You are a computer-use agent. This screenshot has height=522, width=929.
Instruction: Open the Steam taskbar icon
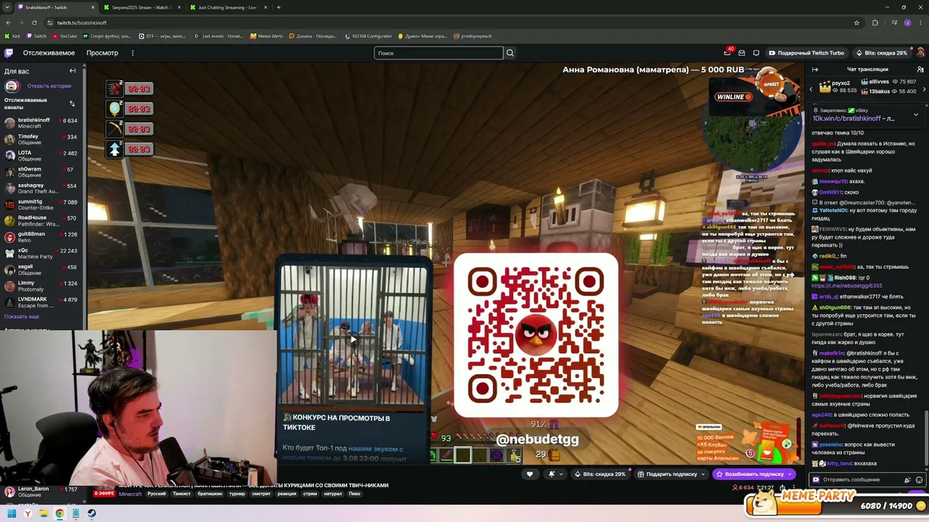click(91, 513)
